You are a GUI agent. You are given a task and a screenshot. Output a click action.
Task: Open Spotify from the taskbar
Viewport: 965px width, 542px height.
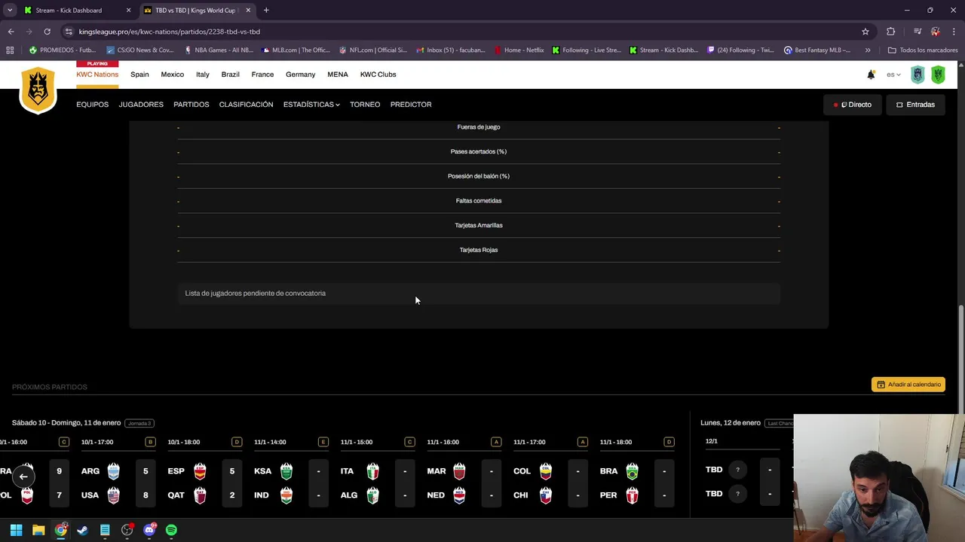(x=171, y=530)
